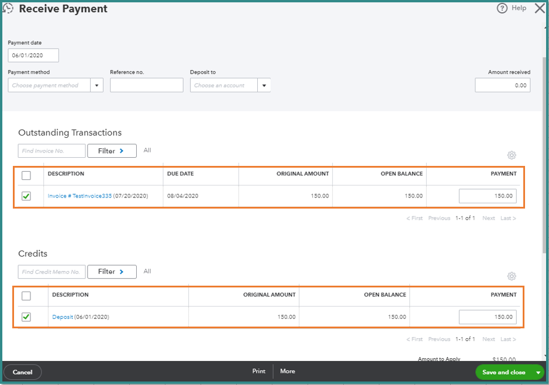The height and width of the screenshot is (385, 549).
Task: Click ORIGINAL AMOUNT header in Credits table
Action: 270,294
